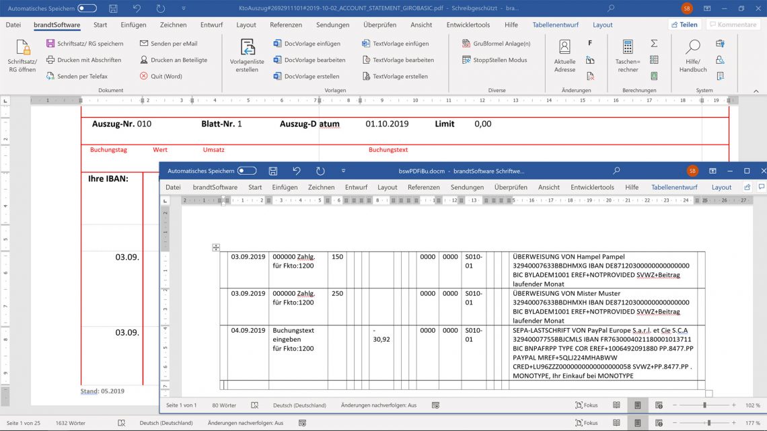The height and width of the screenshot is (431, 767).
Task: Open the Sendungen tab in the bswPDFiBu.docm window
Action: [467, 187]
